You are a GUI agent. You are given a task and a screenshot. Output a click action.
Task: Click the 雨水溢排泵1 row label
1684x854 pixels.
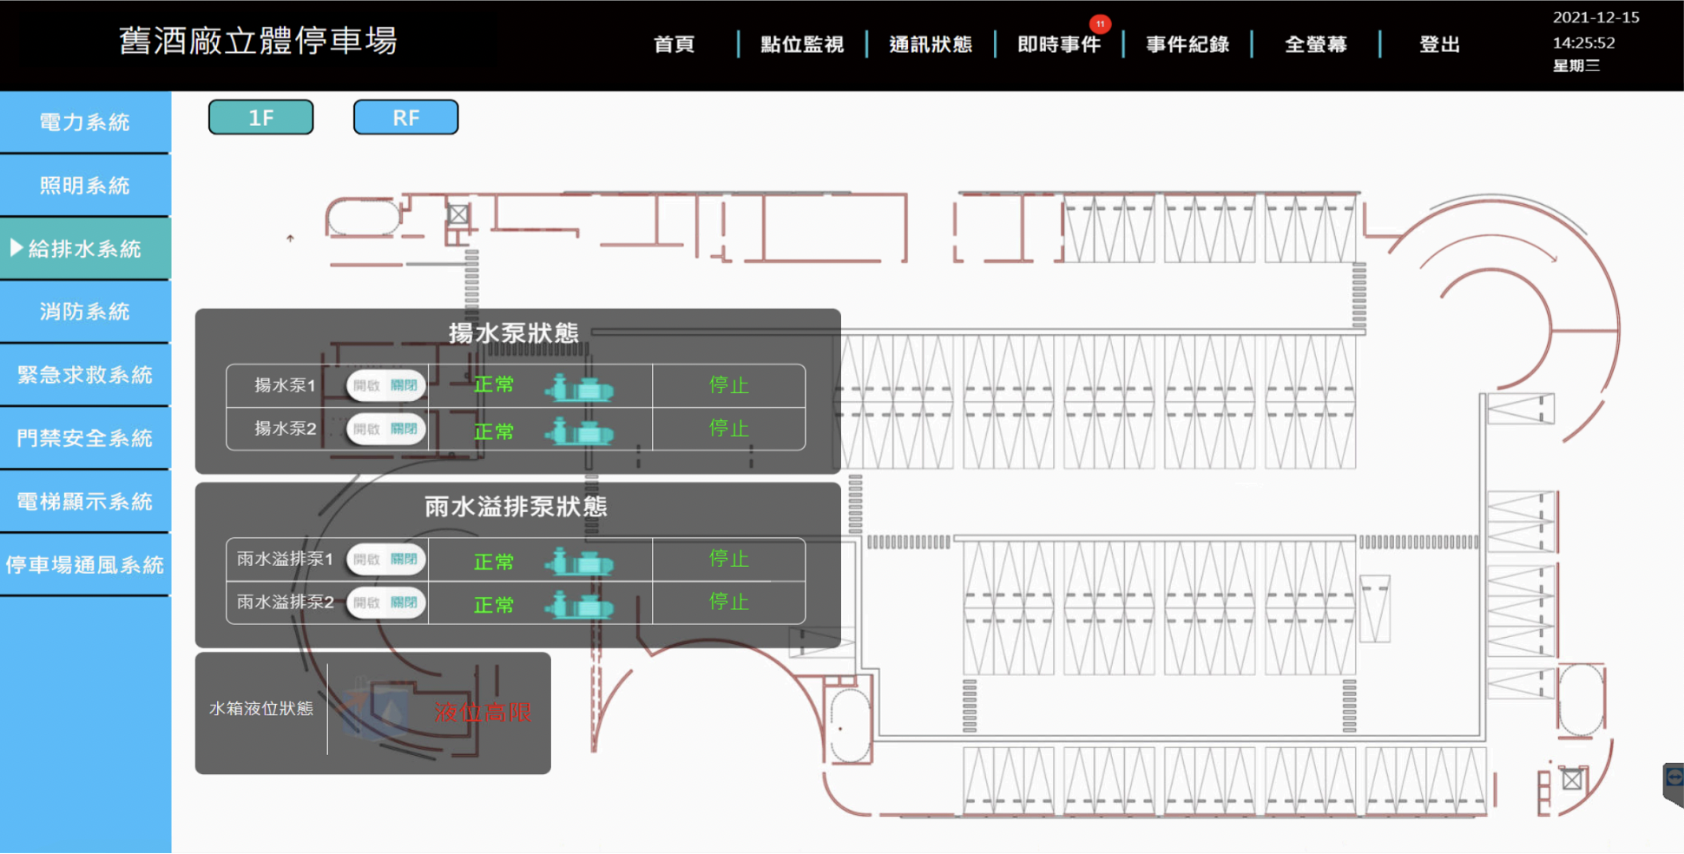point(285,558)
